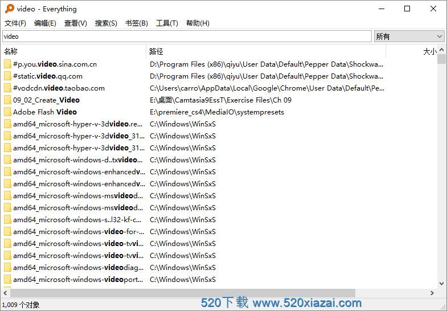
Task: Click folder icon of #vodcdn.video.taobao.com
Action: click(7, 88)
